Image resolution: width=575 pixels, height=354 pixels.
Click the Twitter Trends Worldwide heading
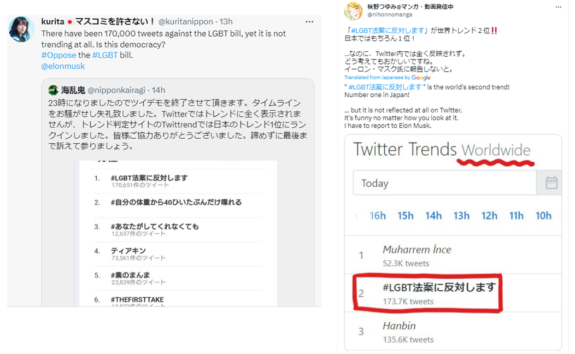(442, 150)
